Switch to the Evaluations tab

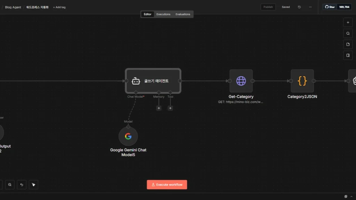pyautogui.click(x=183, y=14)
